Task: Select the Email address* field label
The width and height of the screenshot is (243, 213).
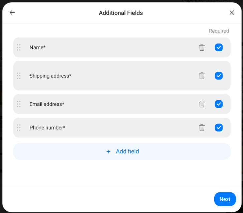Action: coord(47,104)
